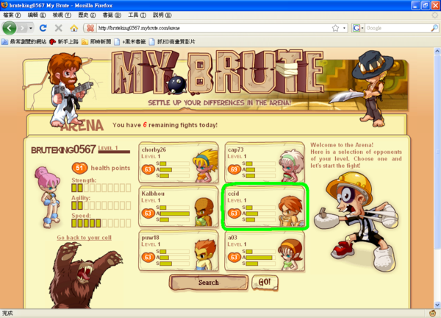Screen dimensions: 441x318
Task: Open the 即時新聞 feed bookmark
Action: tap(96, 42)
